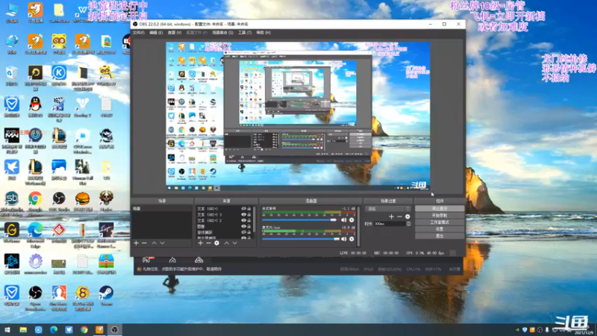Viewport: 597px width, 336px height.
Task: Remove the selected scene with the minus icon
Action: click(x=144, y=243)
